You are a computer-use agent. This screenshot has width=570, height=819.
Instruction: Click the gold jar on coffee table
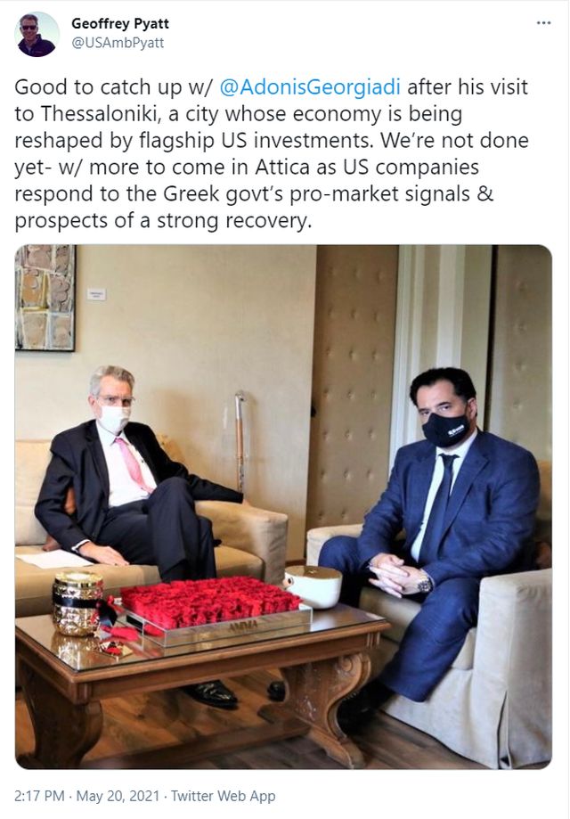point(78,604)
